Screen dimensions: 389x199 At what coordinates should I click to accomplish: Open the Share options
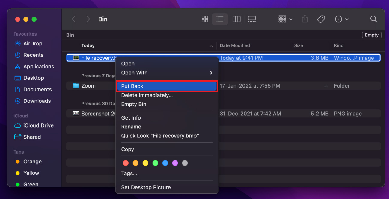(x=305, y=19)
